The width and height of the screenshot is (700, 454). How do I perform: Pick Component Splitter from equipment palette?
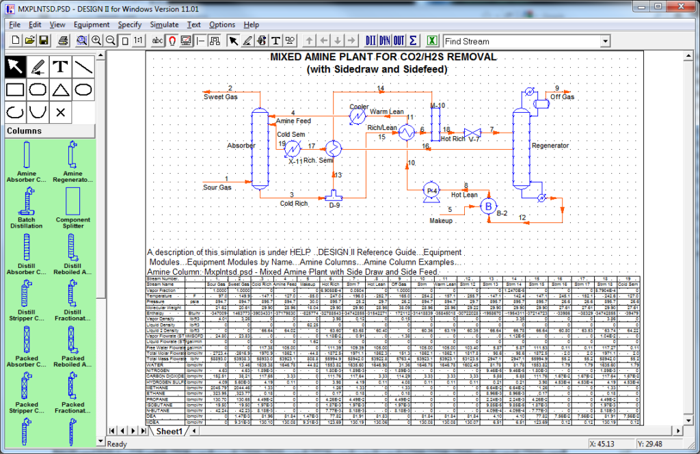pyautogui.click(x=72, y=208)
